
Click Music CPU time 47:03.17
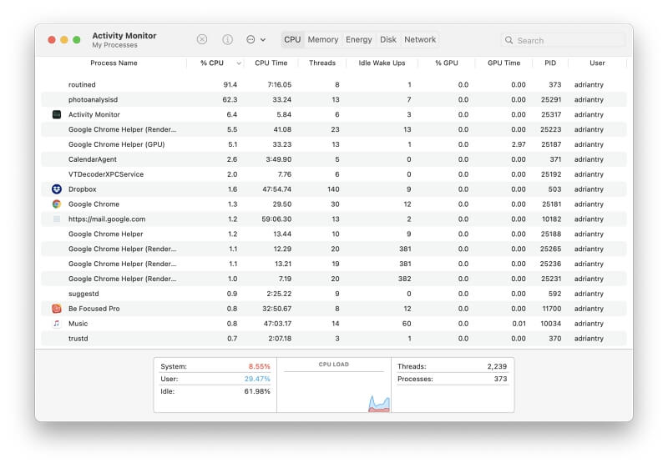click(277, 324)
